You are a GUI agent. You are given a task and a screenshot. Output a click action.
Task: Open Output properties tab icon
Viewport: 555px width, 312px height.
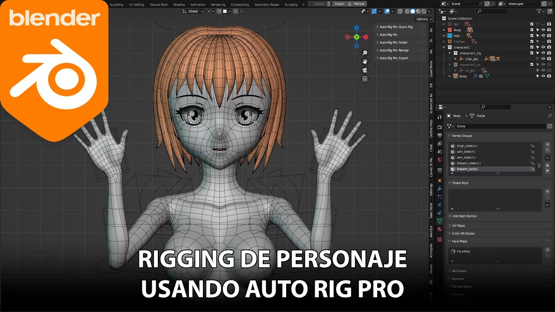click(x=440, y=135)
